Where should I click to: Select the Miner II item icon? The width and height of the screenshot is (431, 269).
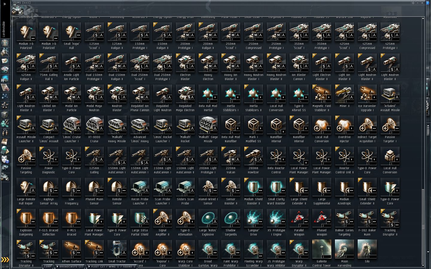tap(345, 94)
